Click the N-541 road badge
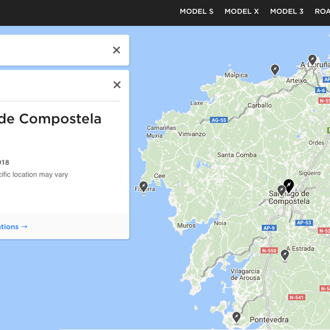Screen dimensions: 330x330 [296, 297]
